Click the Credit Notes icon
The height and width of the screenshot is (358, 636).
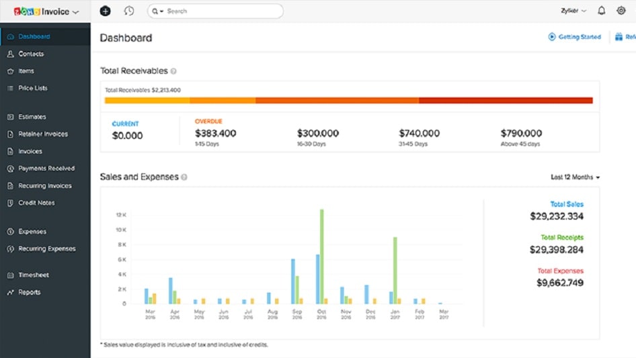click(x=11, y=203)
